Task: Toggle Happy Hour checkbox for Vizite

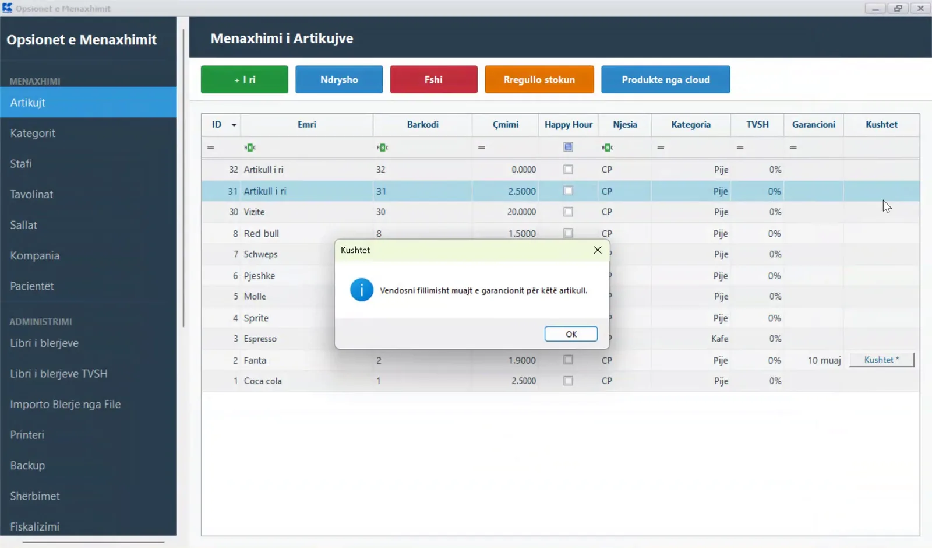Action: [x=568, y=212]
